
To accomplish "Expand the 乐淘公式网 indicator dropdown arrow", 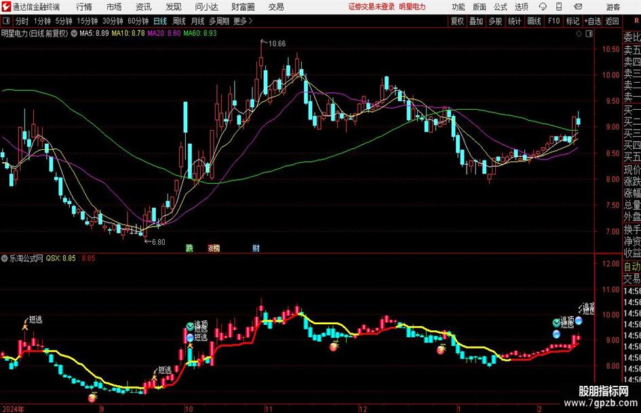I will click(4, 258).
